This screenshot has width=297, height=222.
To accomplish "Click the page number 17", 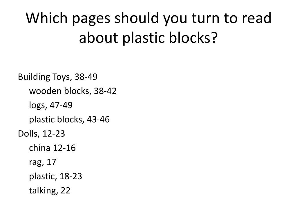I will coord(51,162).
